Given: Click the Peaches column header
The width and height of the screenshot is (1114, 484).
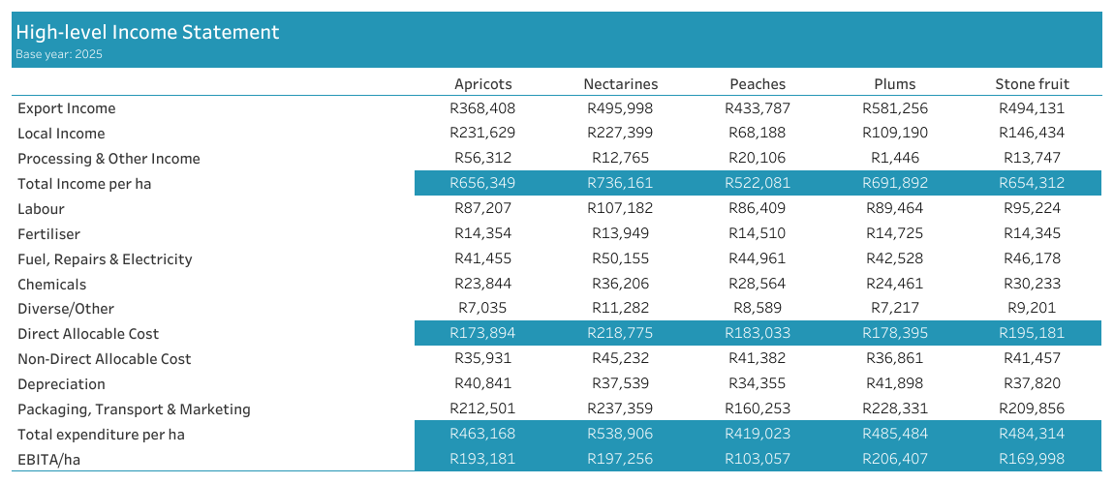Looking at the screenshot, I should (x=758, y=84).
